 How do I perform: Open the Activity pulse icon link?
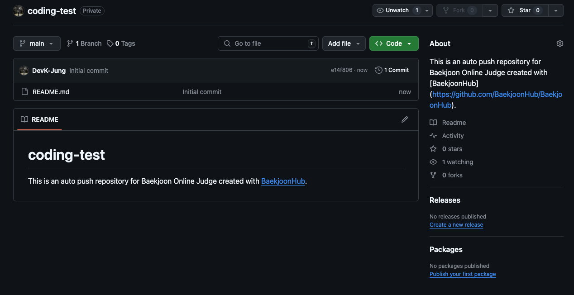pyautogui.click(x=433, y=136)
